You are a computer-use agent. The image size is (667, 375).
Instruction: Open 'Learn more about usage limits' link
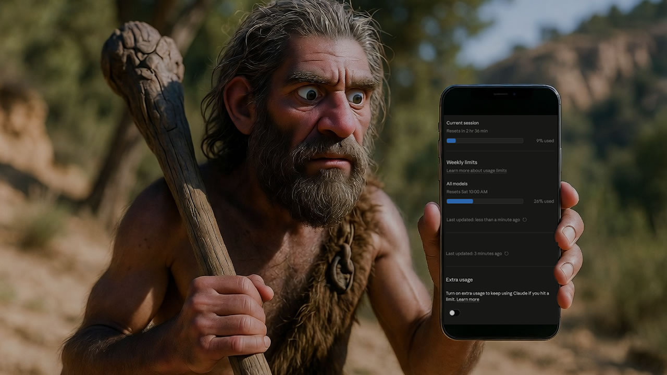point(476,171)
